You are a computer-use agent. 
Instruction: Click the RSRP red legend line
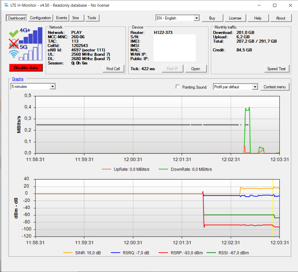(163, 253)
